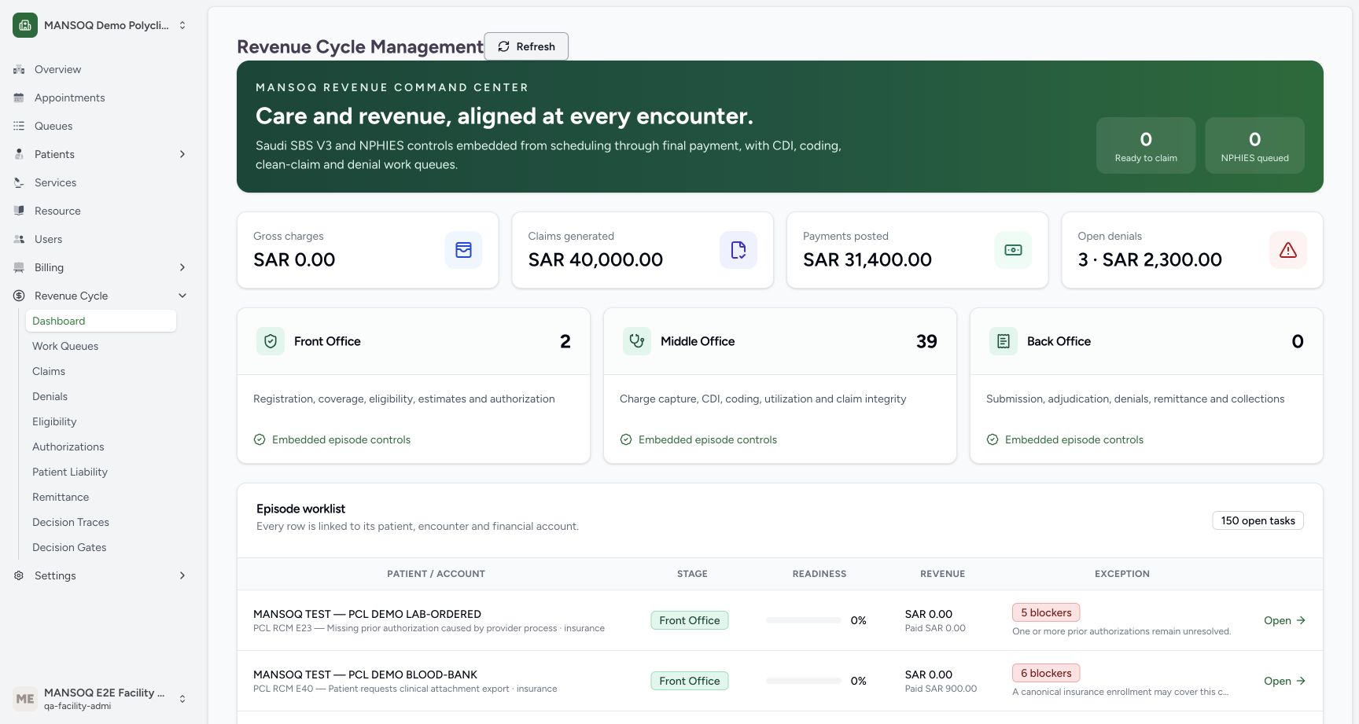Click the Services sidebar icon

pos(19,182)
